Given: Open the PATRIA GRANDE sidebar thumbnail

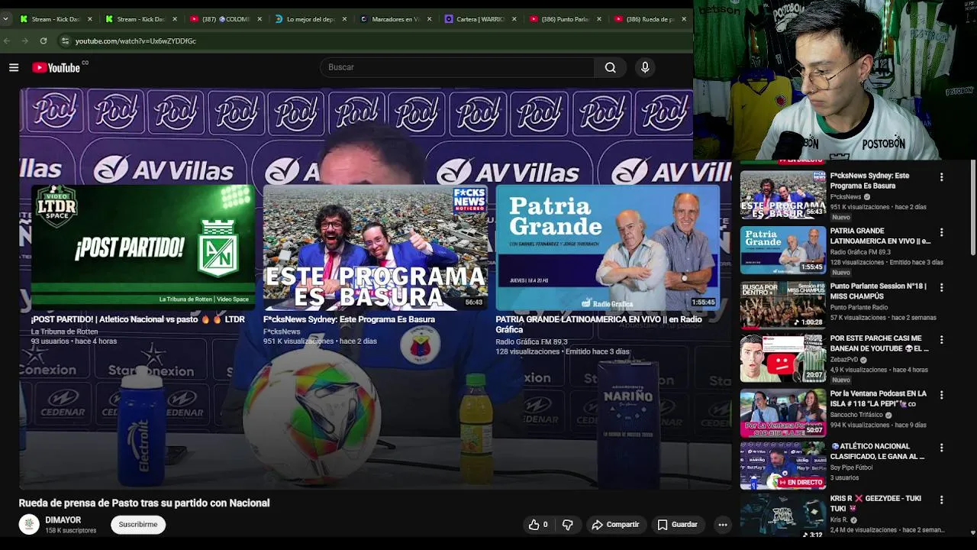Looking at the screenshot, I should 782,250.
